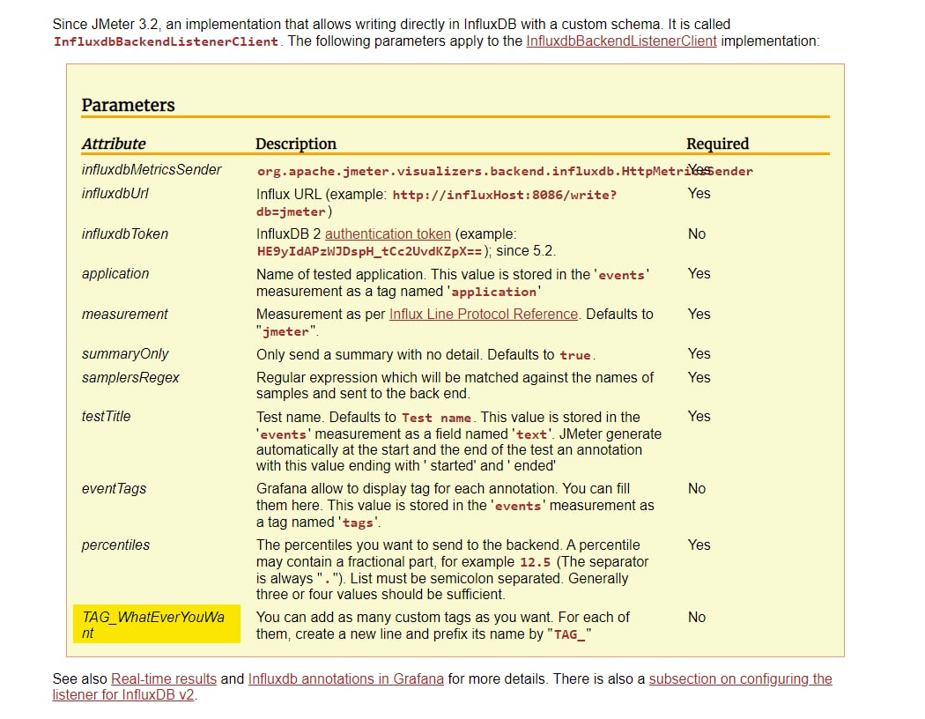Screen dimensions: 925x719
Task: Click the 'tags' code in eventTags description
Action: (x=358, y=523)
